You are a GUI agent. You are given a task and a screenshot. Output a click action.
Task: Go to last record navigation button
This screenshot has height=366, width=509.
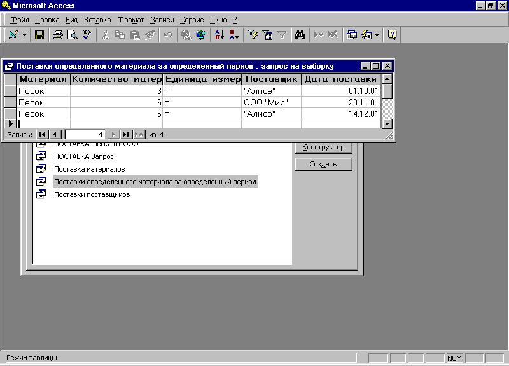126,134
